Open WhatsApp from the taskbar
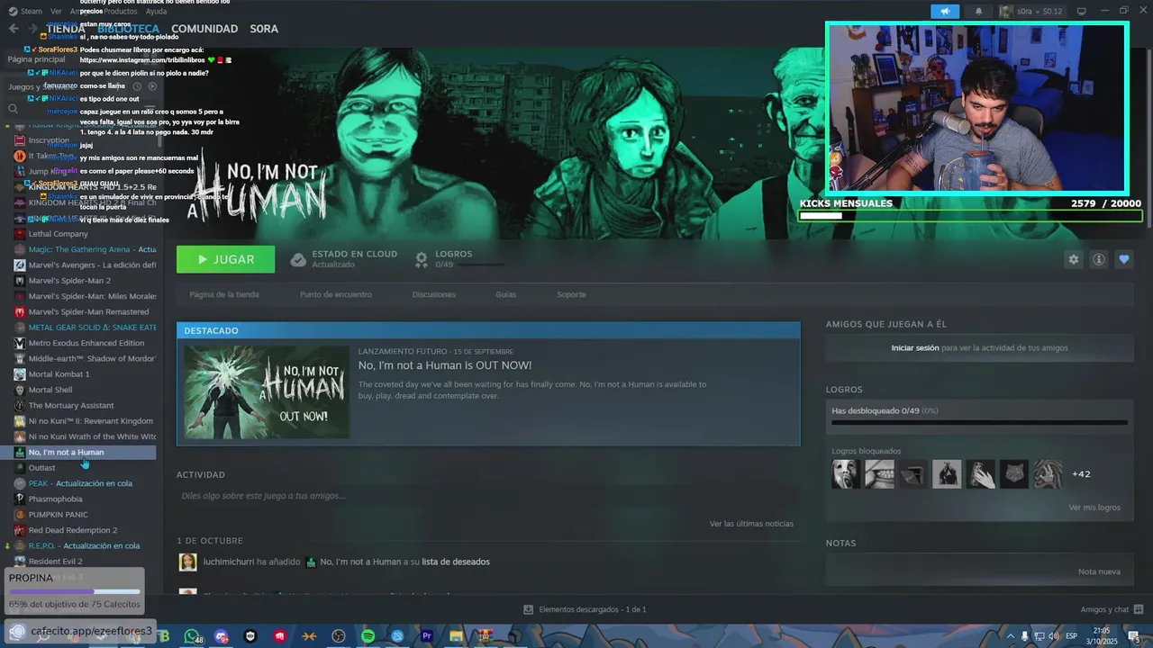Image resolution: width=1153 pixels, height=648 pixels. tap(192, 636)
